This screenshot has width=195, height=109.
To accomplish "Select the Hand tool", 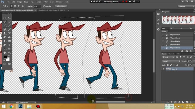I will click(x=5, y=53).
